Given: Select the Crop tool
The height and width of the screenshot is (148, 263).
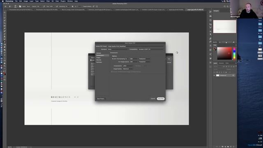Looking at the screenshot, I should tap(5, 23).
